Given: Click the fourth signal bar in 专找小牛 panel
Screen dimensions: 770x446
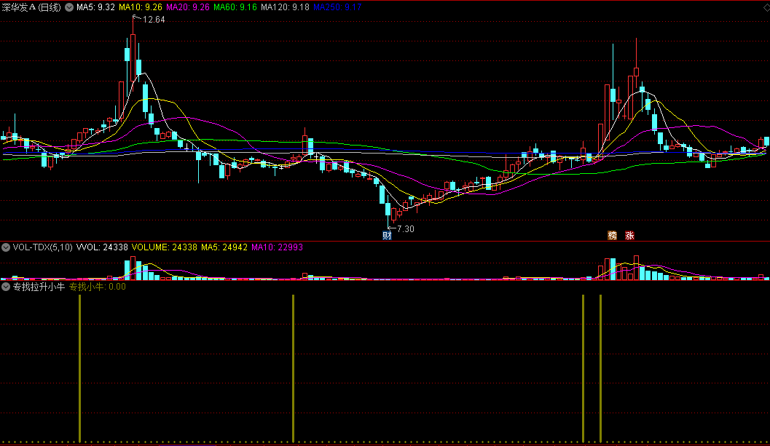Looking at the screenshot, I should tap(600, 368).
